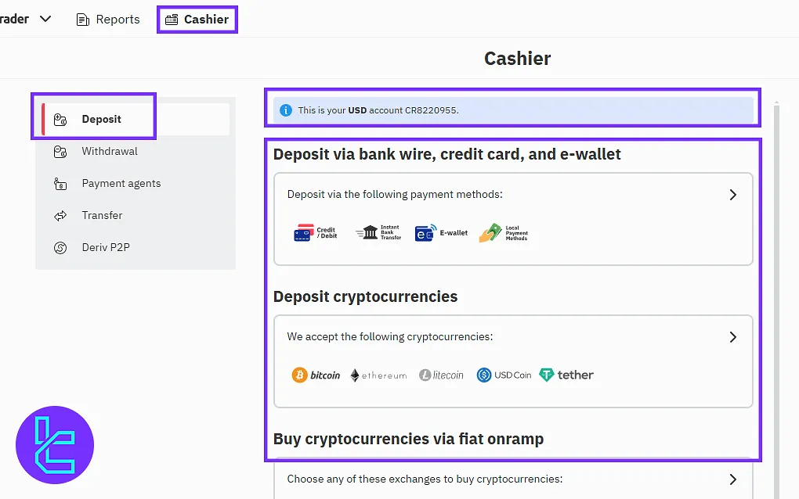The width and height of the screenshot is (799, 499).
Task: Click the Local Payment Methods icon
Action: (x=504, y=233)
